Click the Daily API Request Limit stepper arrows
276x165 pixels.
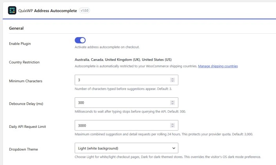coord(172,126)
